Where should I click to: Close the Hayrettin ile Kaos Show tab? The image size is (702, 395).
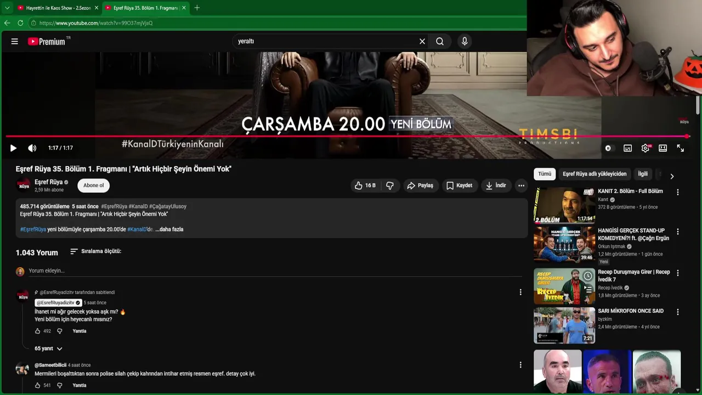tap(97, 8)
